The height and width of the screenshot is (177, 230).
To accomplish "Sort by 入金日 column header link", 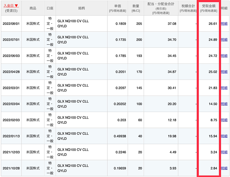I will [x=11, y=6].
